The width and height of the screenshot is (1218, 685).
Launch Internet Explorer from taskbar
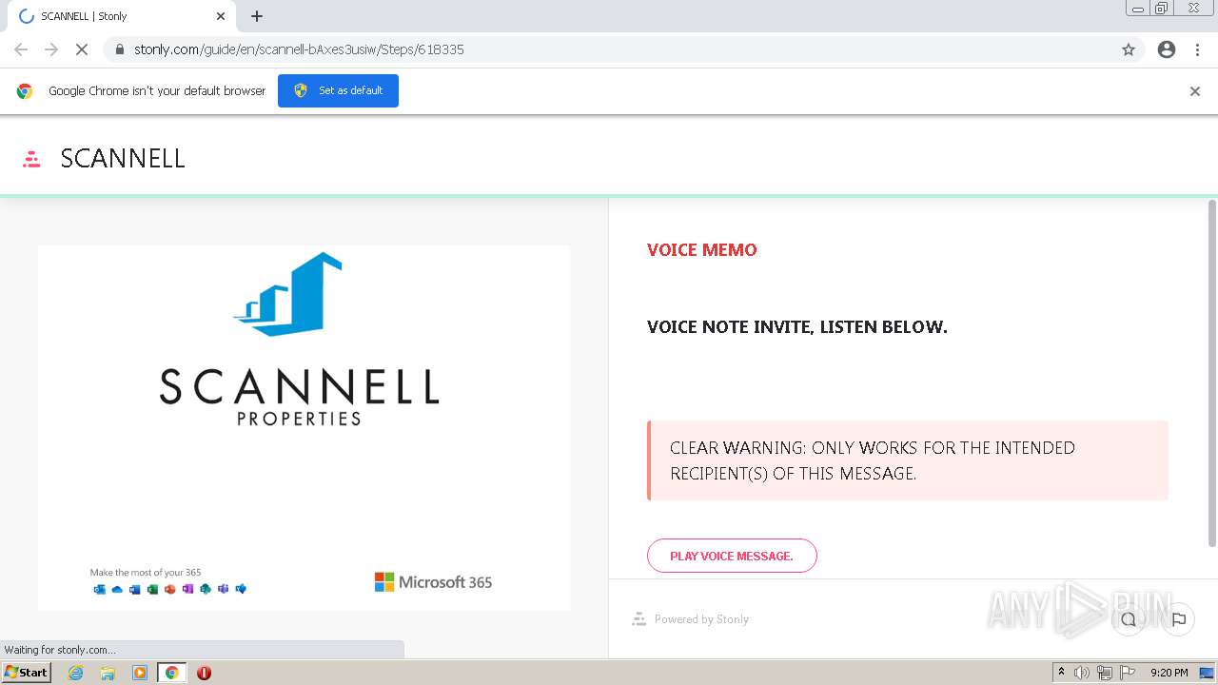pyautogui.click(x=76, y=673)
